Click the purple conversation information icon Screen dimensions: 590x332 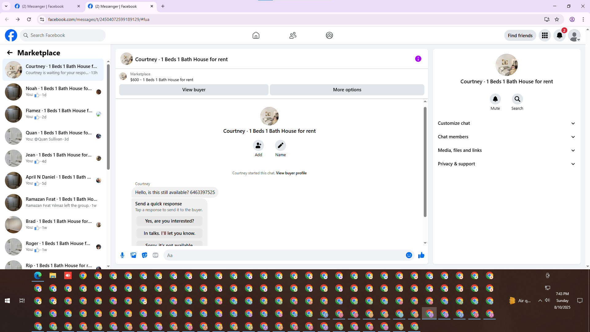(x=418, y=59)
